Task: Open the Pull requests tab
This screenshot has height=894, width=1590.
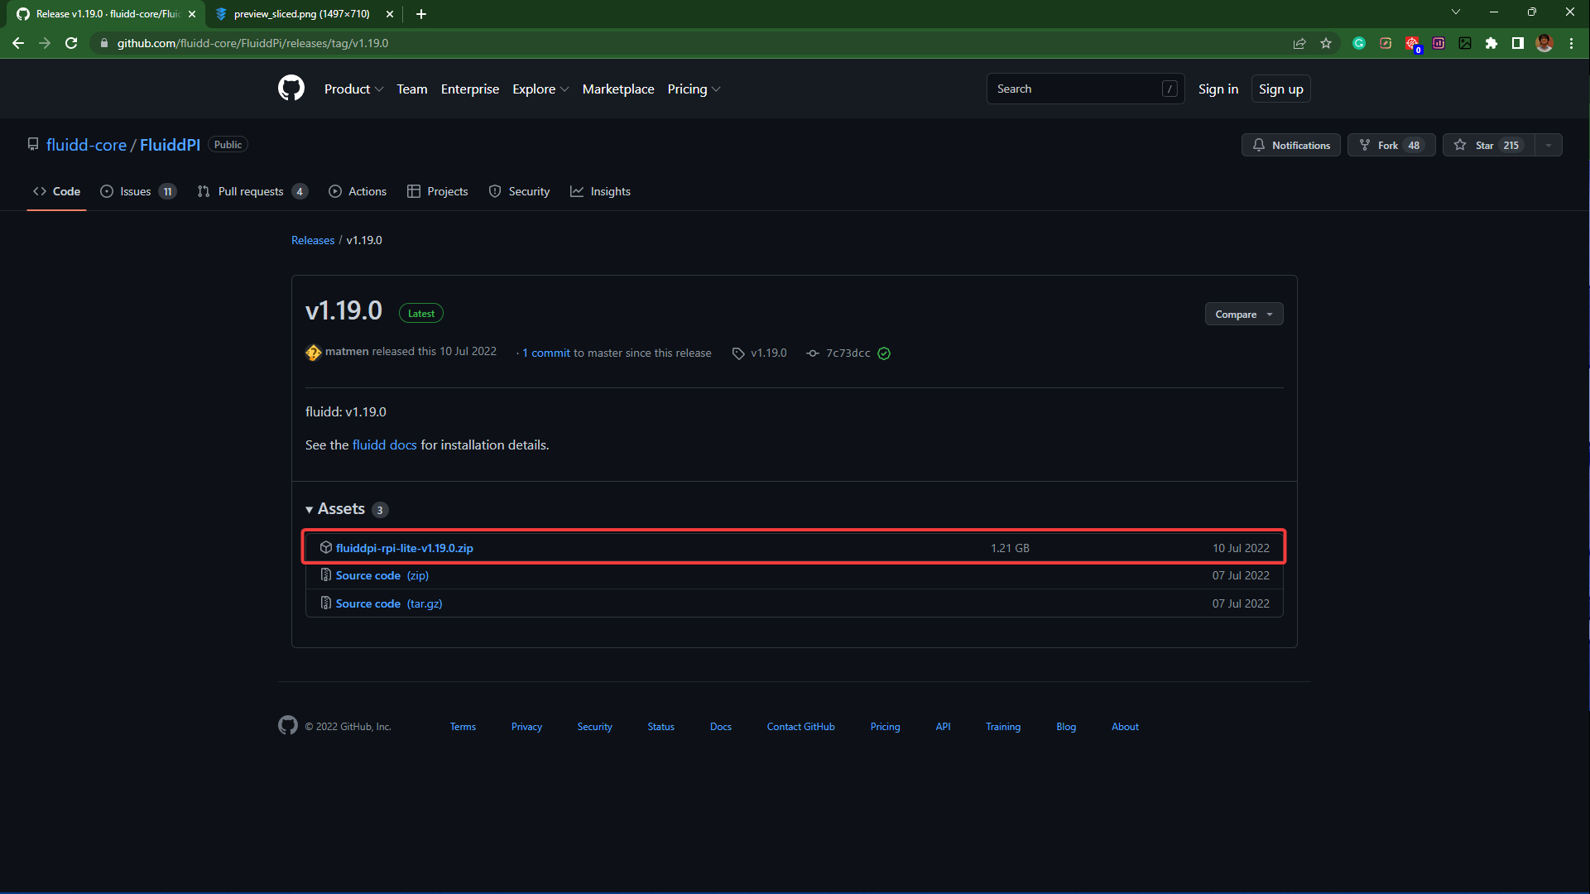Action: pyautogui.click(x=252, y=191)
